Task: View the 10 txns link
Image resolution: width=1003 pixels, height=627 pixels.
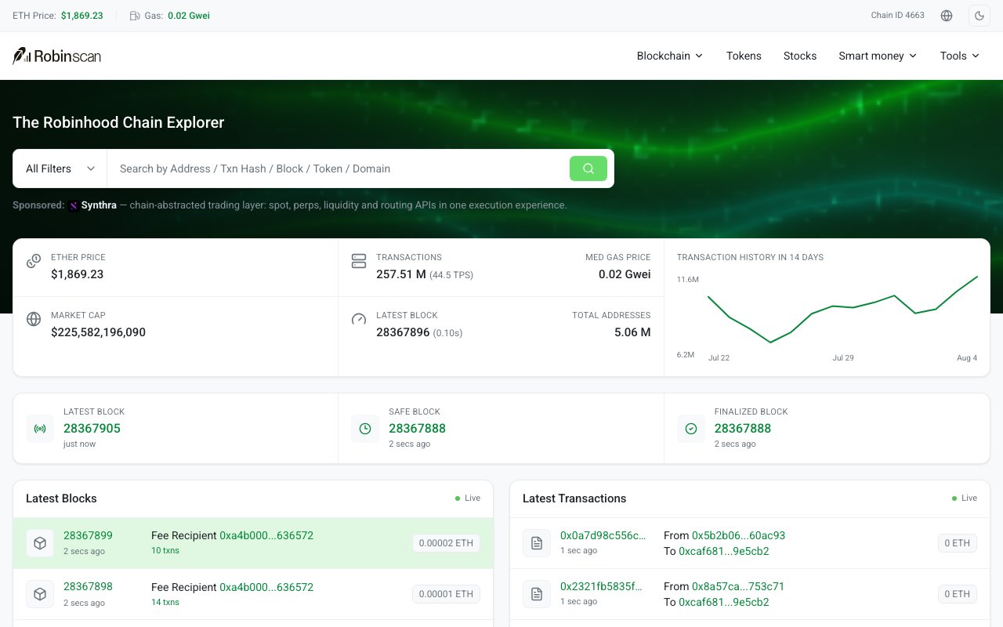Action: [165, 551]
